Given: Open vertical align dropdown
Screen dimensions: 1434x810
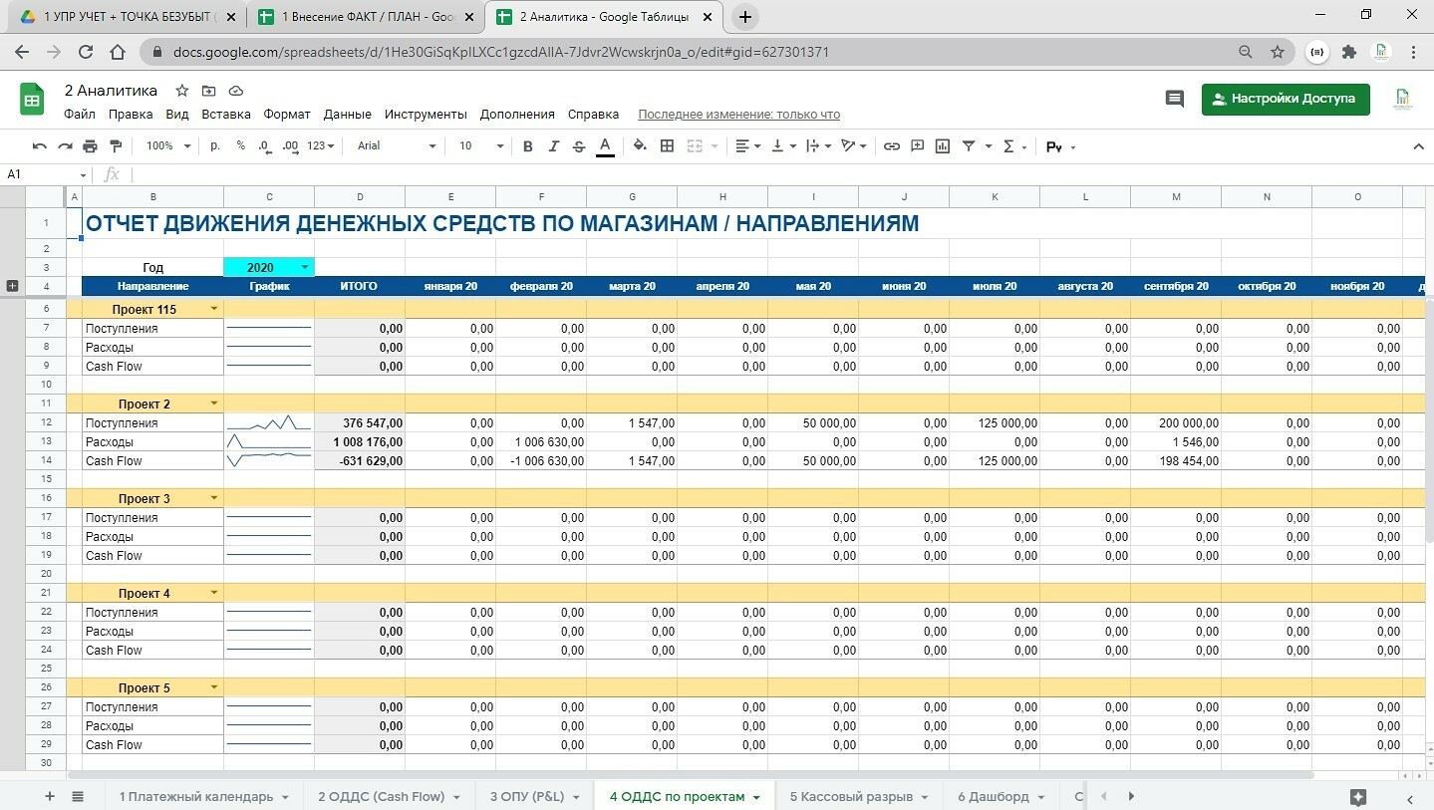Looking at the screenshot, I should (x=785, y=146).
